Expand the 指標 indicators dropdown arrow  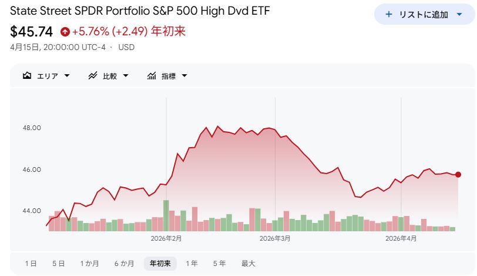tap(184, 76)
